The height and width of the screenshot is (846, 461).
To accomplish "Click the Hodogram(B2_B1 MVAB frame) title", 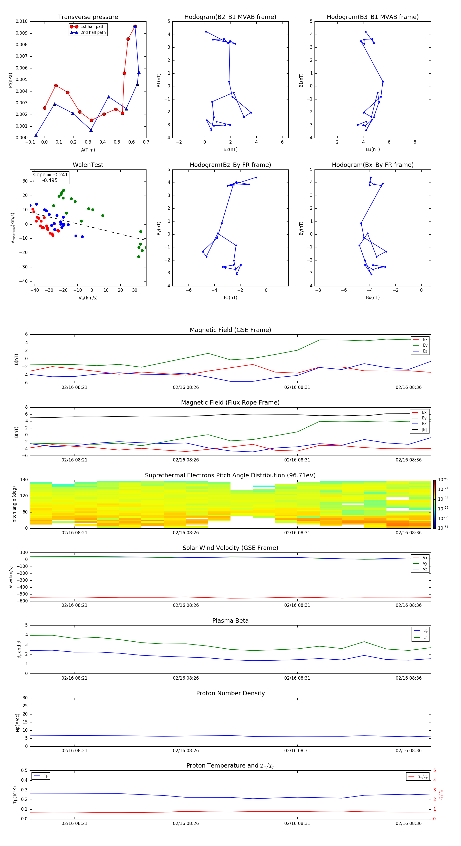I will coord(230,17).
